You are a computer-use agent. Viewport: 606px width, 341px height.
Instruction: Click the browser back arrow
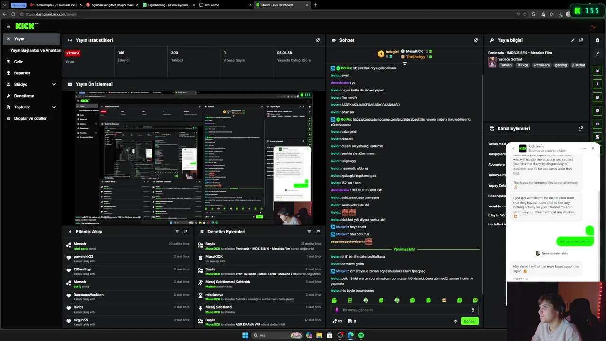[x=5, y=14]
